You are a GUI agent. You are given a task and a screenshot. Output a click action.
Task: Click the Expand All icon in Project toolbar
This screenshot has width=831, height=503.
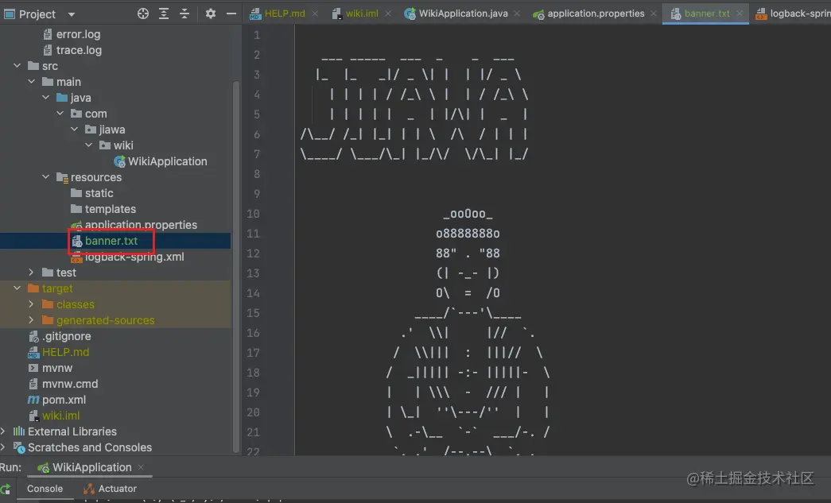[164, 14]
